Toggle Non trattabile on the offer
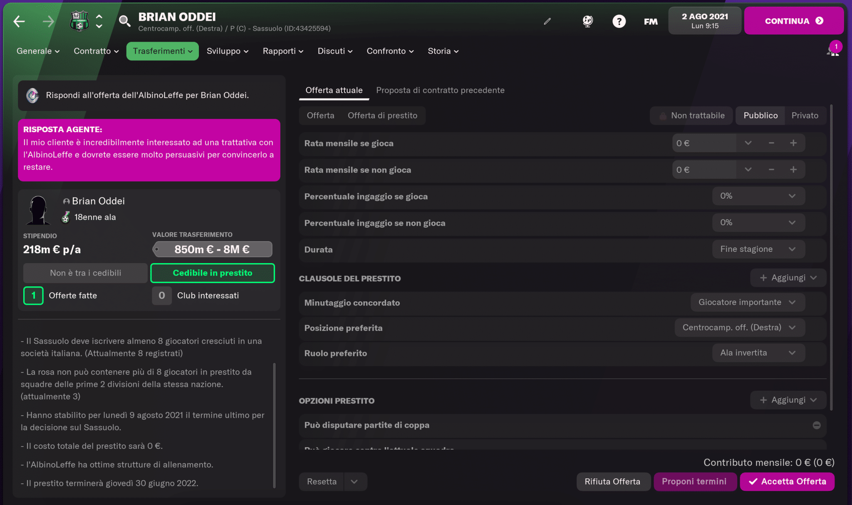The width and height of the screenshot is (852, 505). 691,115
